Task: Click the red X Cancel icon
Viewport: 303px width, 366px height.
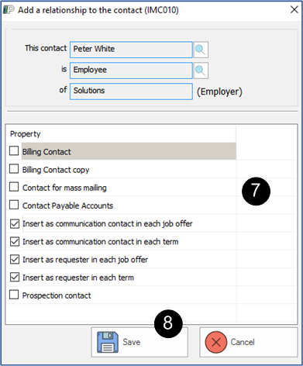Action: 216,342
